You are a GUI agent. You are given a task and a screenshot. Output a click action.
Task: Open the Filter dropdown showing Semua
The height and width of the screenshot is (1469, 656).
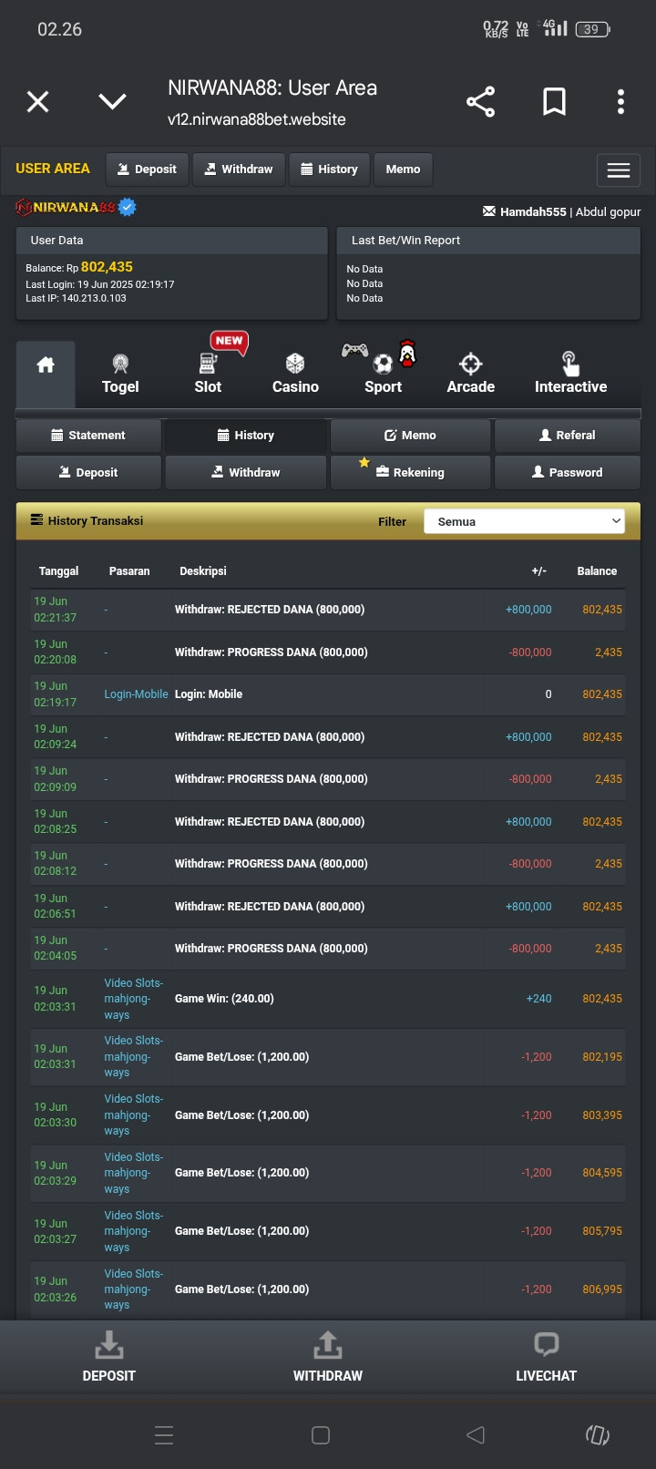[524, 521]
